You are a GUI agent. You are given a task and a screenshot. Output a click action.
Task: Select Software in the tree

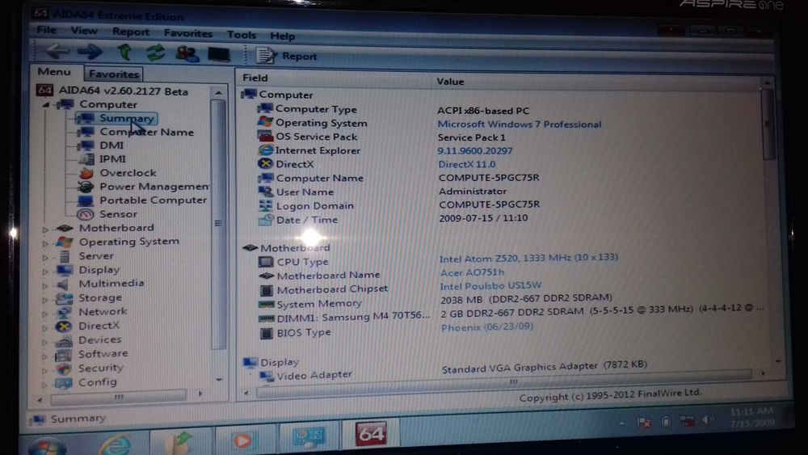[103, 354]
